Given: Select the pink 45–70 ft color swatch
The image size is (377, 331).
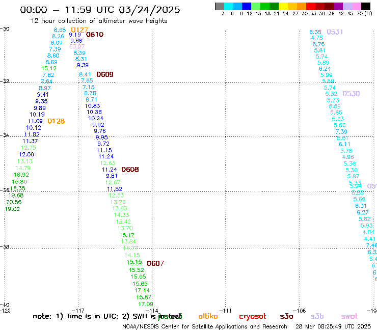Looking at the screenshot, I should click(x=357, y=6).
